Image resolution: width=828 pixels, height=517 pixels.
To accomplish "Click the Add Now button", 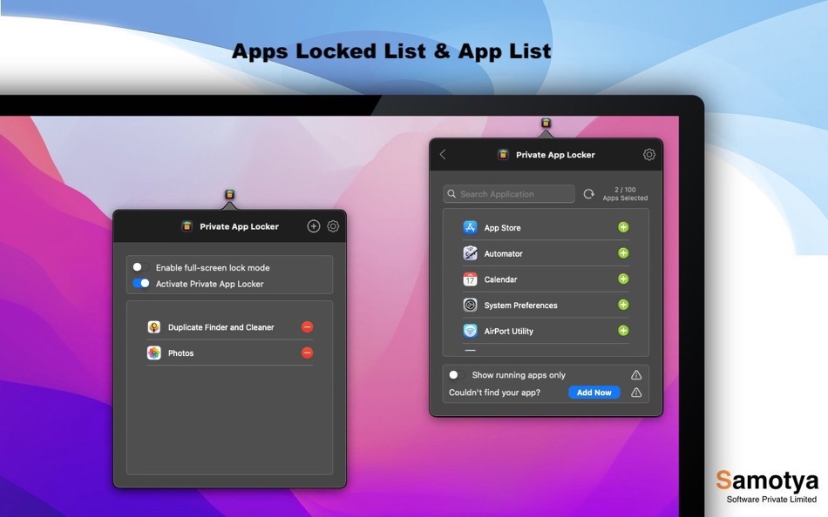I will point(594,393).
